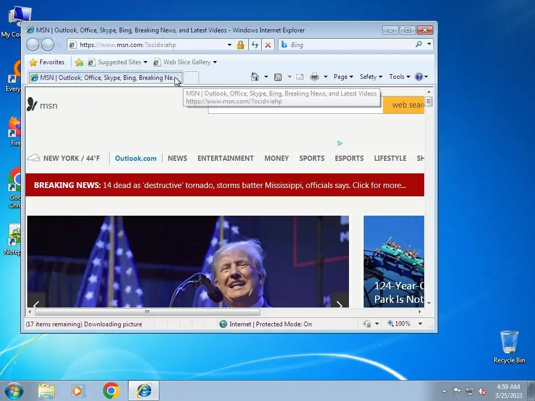Click the 100% zoom level button
The image size is (535, 401).
coord(399,324)
